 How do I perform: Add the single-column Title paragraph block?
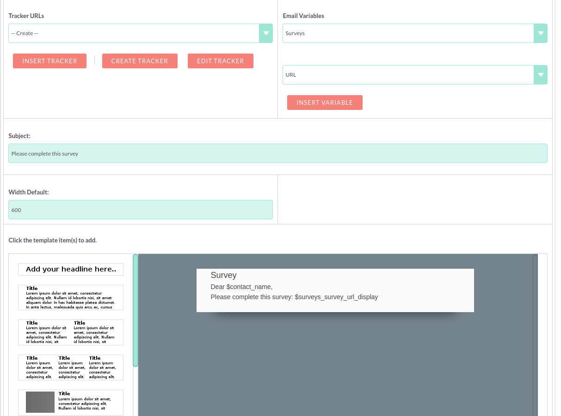[x=70, y=297]
